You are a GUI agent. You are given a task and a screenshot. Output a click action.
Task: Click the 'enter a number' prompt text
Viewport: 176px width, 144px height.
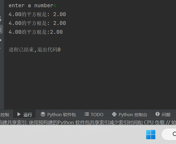pos(31,6)
